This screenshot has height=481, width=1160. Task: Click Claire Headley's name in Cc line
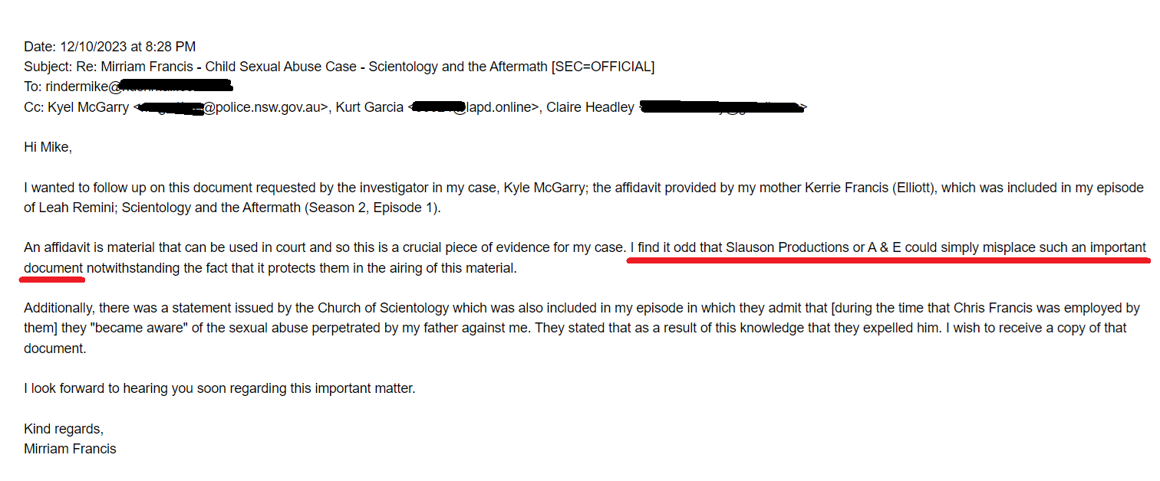coord(590,108)
